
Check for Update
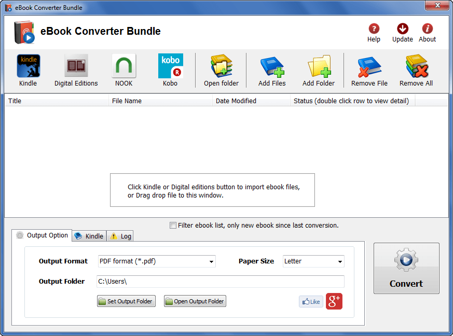point(403,33)
